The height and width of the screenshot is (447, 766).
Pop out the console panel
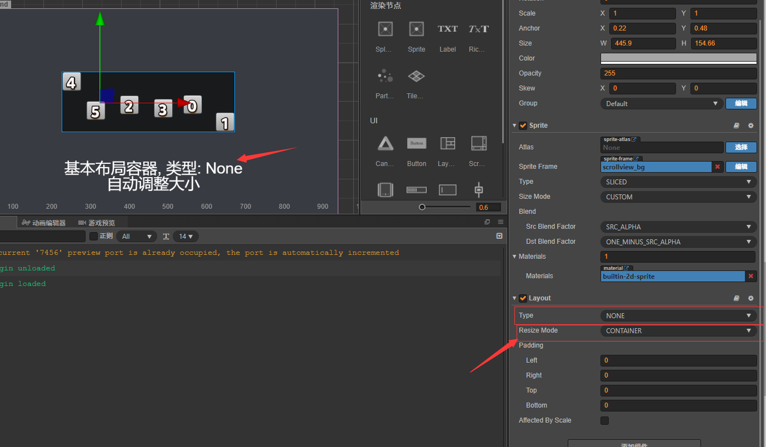point(487,222)
